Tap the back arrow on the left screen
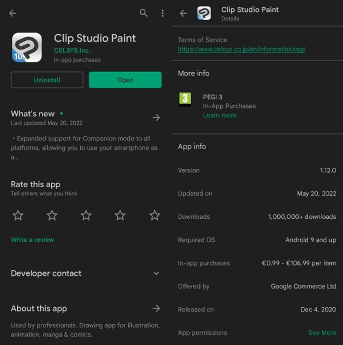Image resolution: width=343 pixels, height=345 pixels. point(13,13)
